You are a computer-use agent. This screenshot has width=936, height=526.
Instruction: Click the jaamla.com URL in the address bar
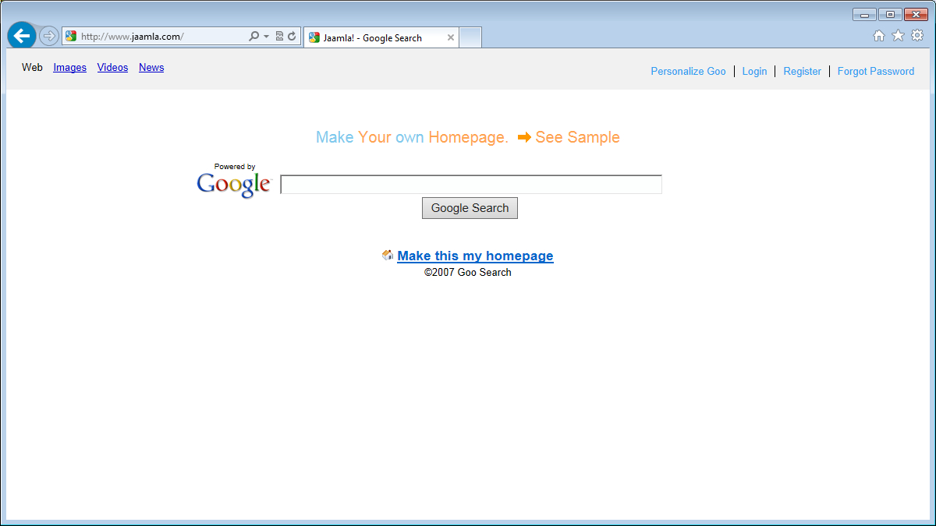[132, 37]
